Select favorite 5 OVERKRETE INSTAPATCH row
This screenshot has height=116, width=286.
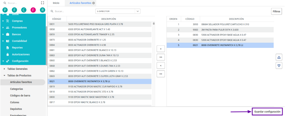pyautogui.click(x=220, y=45)
